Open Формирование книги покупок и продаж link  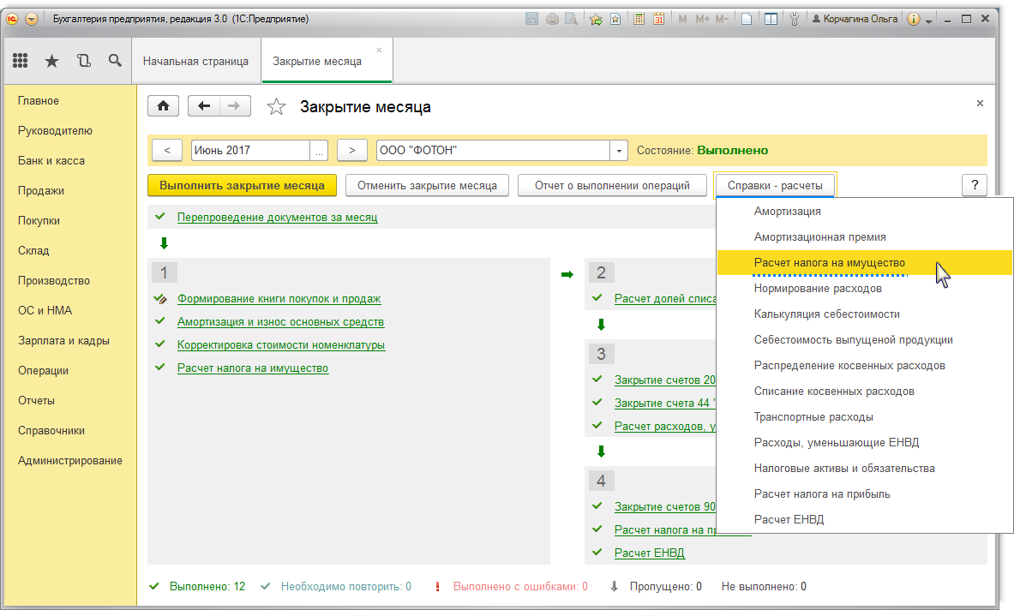pyautogui.click(x=279, y=299)
